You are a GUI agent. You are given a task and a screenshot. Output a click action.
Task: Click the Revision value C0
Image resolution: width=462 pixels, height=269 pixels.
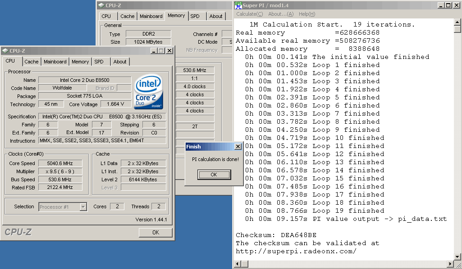pos(154,133)
